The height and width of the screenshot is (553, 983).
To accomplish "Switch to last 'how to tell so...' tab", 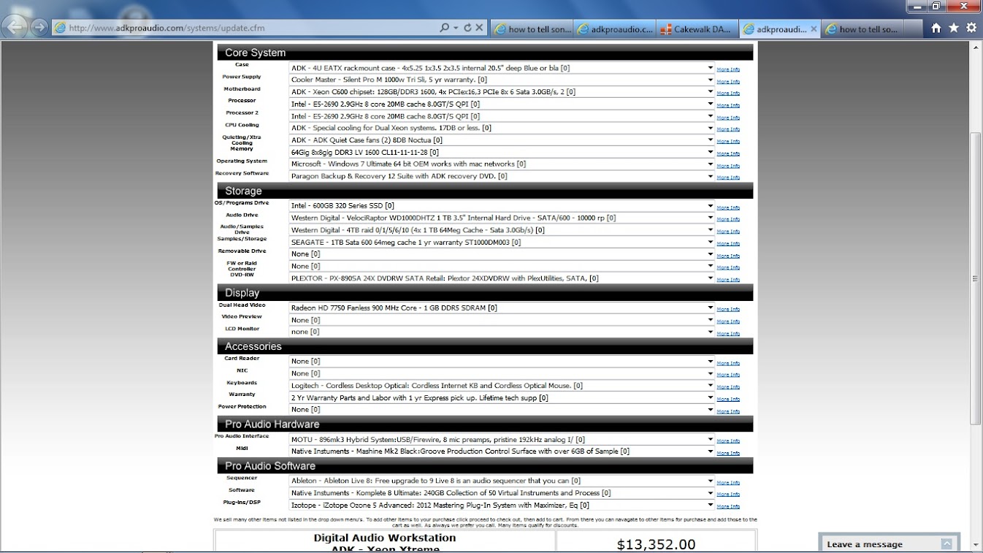I will coord(862,29).
